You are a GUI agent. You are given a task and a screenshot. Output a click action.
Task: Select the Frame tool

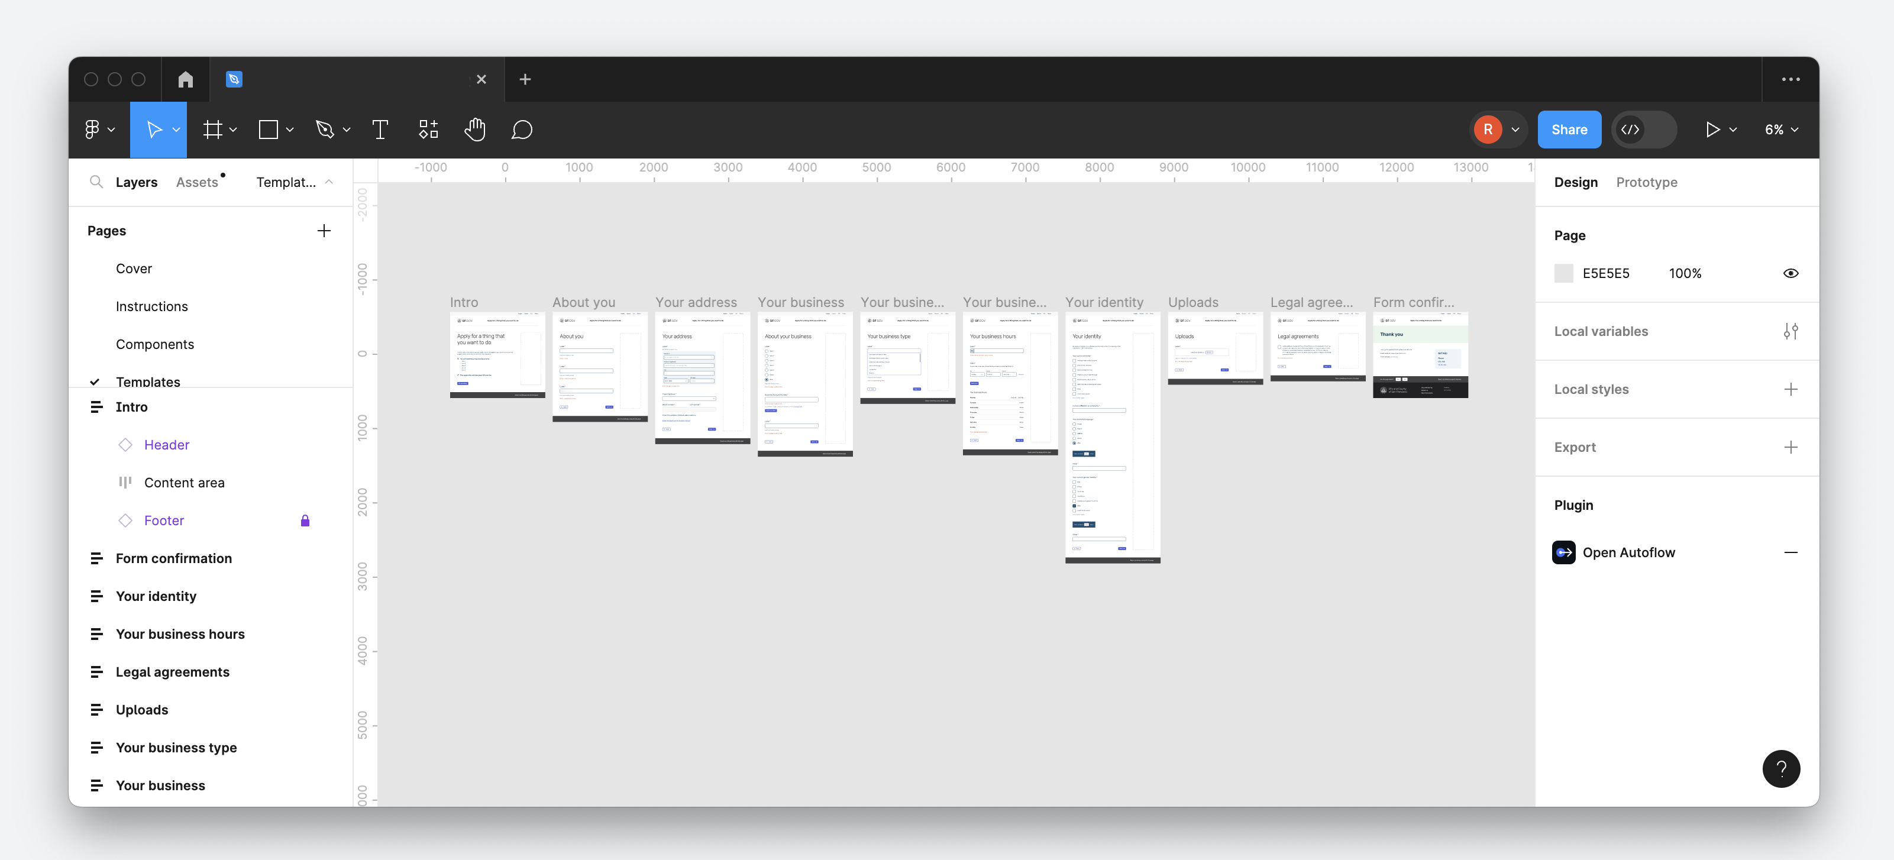click(212, 130)
